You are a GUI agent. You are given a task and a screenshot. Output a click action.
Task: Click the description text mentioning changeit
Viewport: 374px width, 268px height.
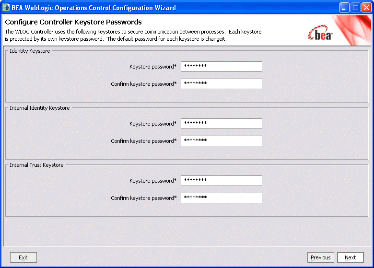click(133, 35)
